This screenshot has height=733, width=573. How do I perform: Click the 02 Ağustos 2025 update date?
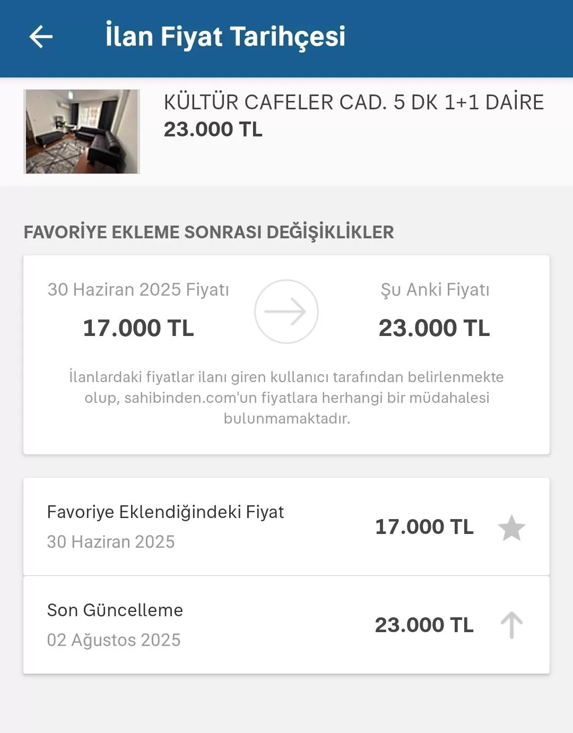point(114,640)
